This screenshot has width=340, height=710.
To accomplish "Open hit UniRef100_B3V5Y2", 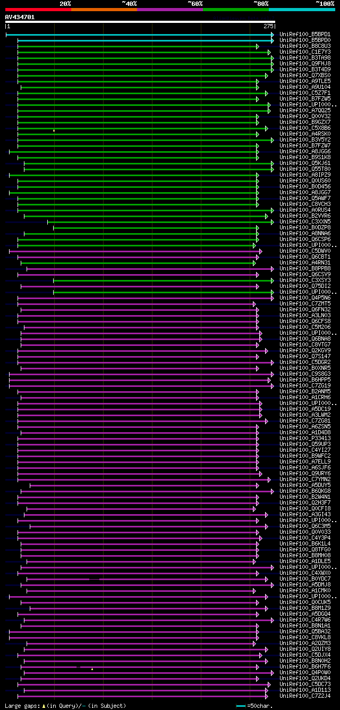I will click(305, 140).
